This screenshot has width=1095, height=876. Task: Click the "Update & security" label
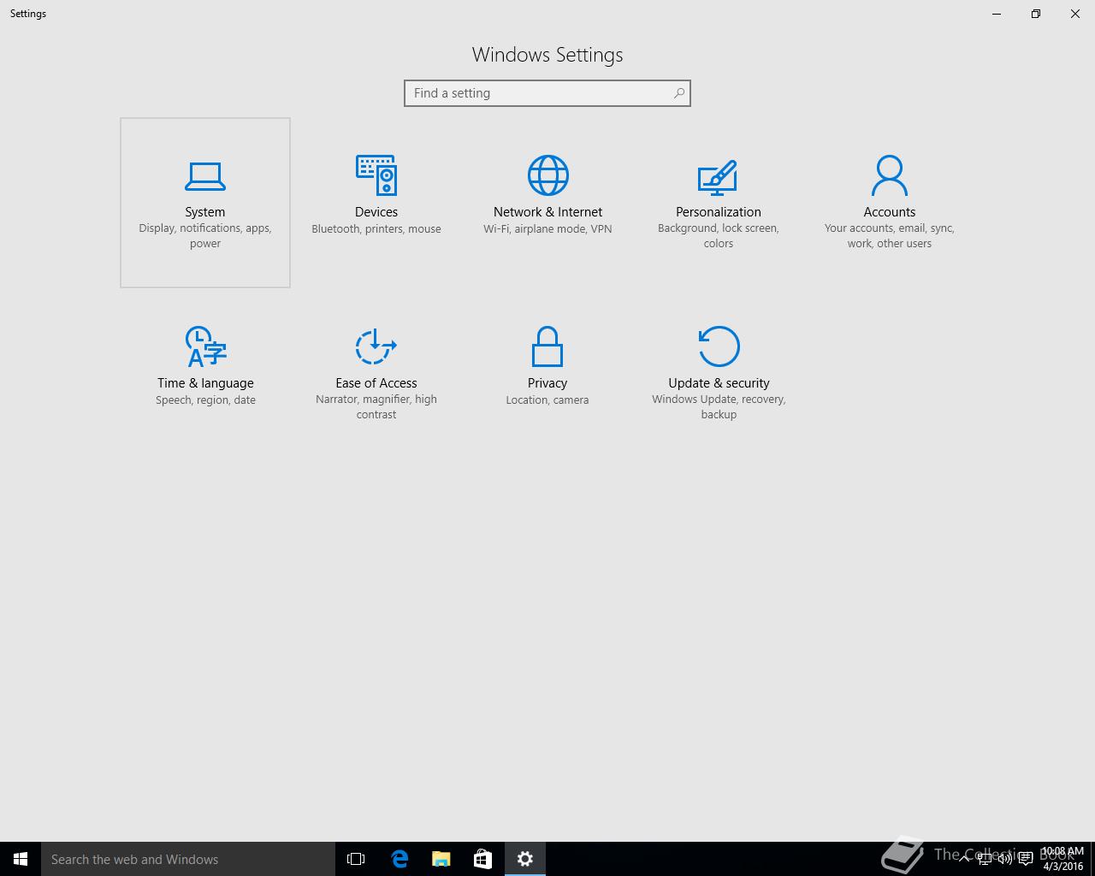click(719, 383)
